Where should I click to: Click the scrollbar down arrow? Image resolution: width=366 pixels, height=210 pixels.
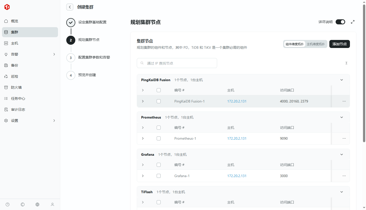tap(364, 208)
